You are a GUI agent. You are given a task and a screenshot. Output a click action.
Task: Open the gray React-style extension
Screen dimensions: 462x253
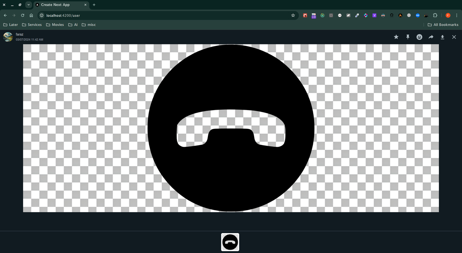coord(331,16)
